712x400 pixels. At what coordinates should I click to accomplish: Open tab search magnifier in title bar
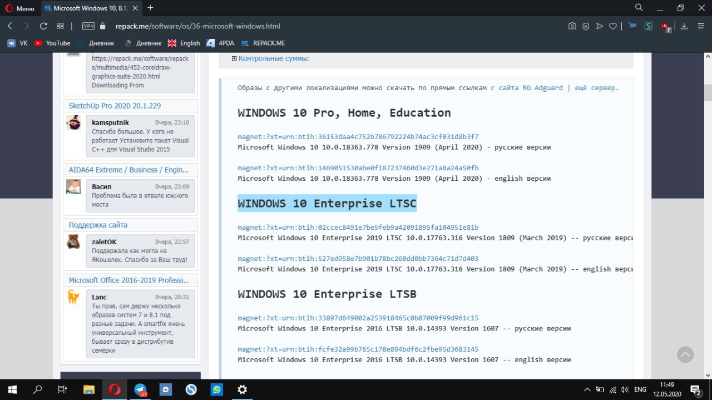[x=639, y=7]
